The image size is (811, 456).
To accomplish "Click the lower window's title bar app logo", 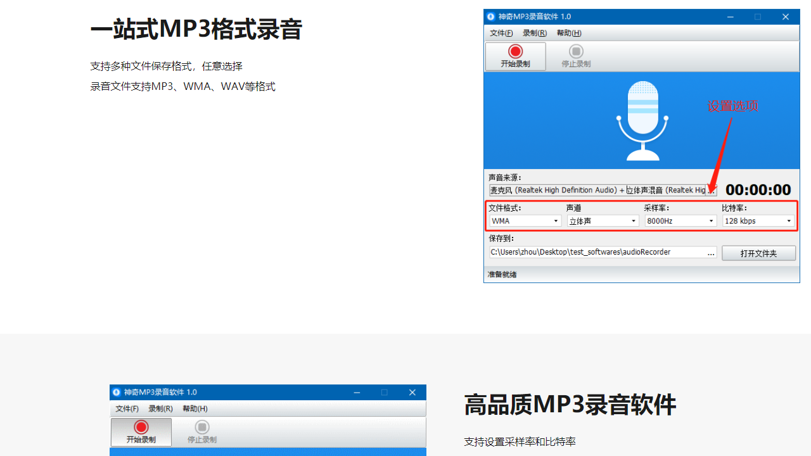I will [116, 392].
